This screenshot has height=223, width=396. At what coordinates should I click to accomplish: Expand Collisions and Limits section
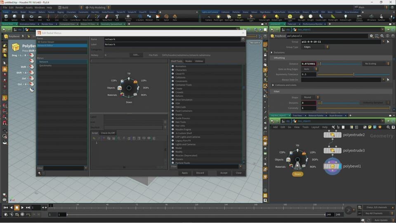click(x=273, y=85)
